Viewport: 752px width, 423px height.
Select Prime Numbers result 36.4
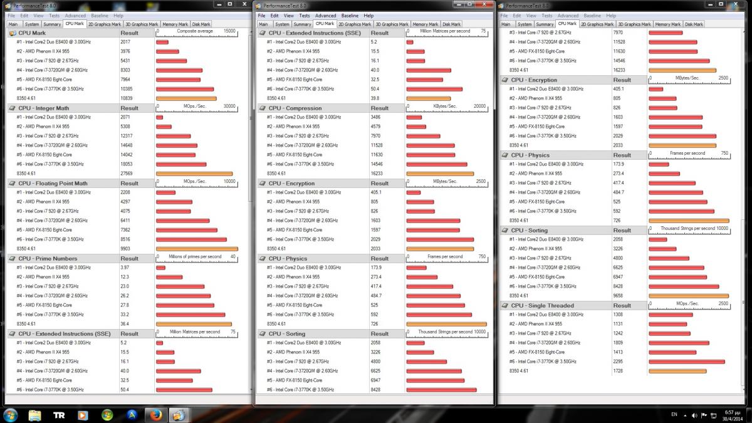point(125,324)
